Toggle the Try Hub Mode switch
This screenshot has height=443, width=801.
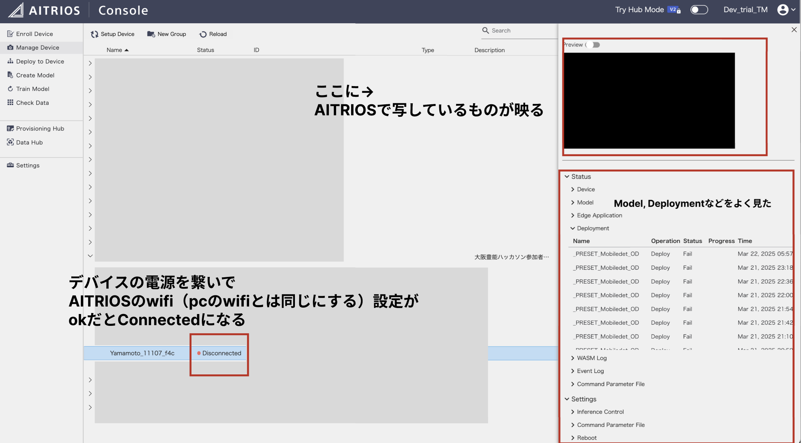coord(699,10)
